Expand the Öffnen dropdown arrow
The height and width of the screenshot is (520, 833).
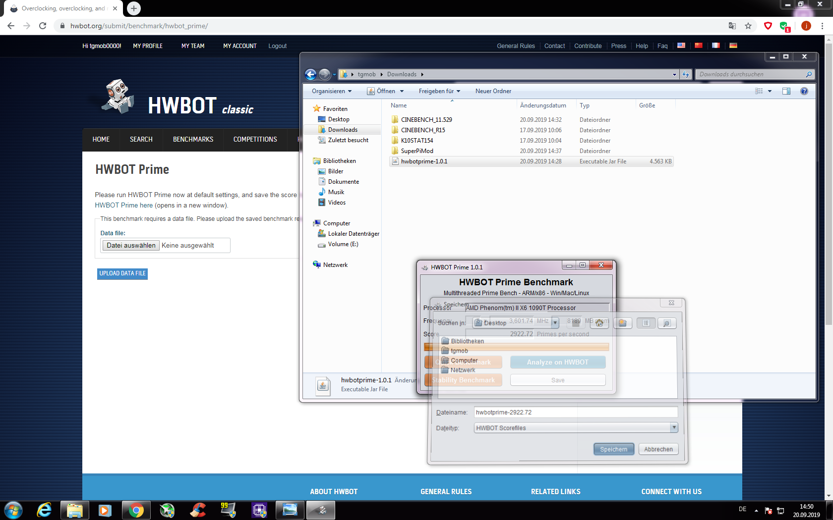click(402, 91)
